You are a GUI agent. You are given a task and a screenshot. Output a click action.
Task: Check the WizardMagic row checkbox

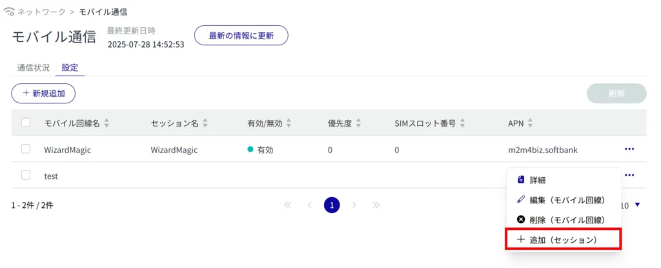point(26,149)
